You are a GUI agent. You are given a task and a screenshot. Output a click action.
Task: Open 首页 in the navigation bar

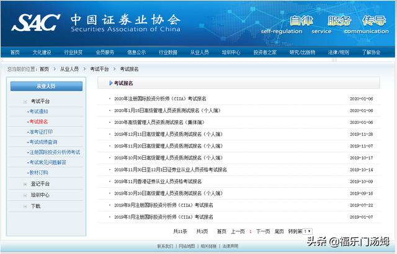15,52
